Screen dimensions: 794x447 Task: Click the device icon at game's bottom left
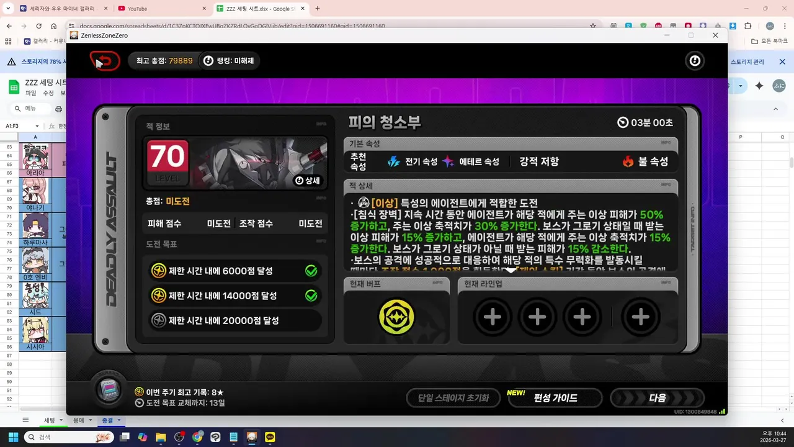110,389
